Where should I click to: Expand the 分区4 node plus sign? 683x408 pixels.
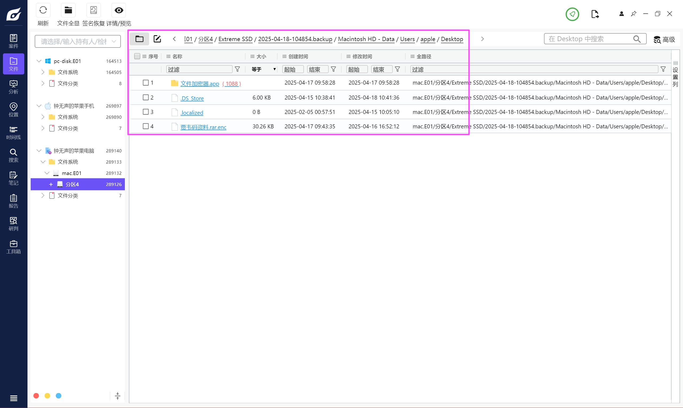pyautogui.click(x=51, y=184)
